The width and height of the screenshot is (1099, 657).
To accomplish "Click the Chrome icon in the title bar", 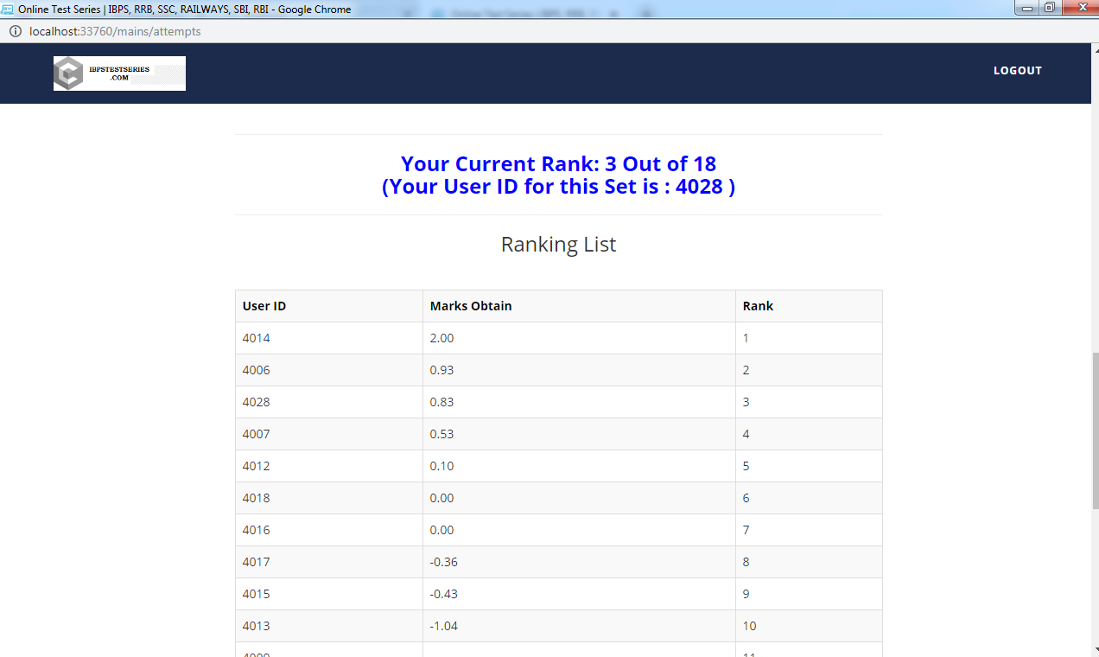I will click(8, 9).
